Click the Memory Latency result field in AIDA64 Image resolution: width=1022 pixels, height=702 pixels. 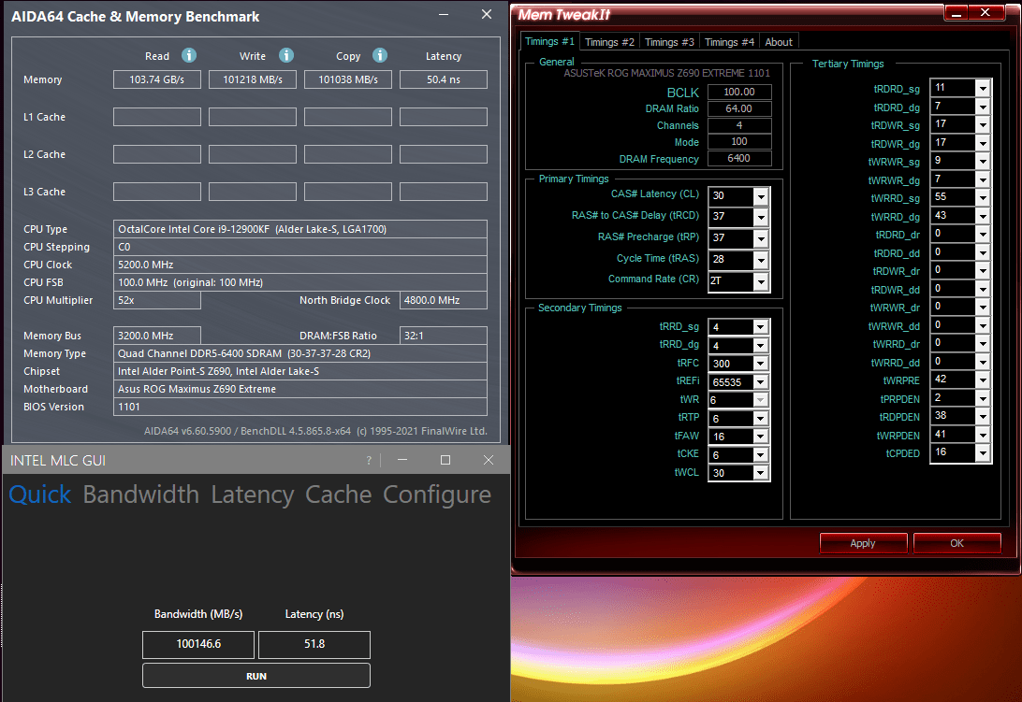point(444,79)
